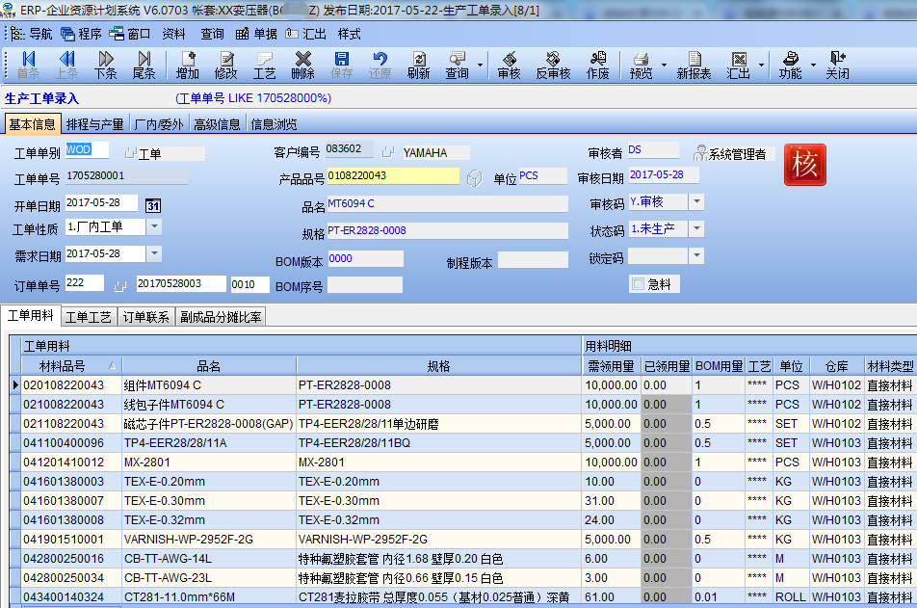This screenshot has width=917, height=608.
Task: Open the 需求日期 date dropdown
Action: (154, 253)
